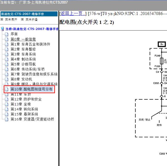The width and height of the screenshot is (167, 166).
Task: Open 第8章 发动机
Action: [21, 79]
